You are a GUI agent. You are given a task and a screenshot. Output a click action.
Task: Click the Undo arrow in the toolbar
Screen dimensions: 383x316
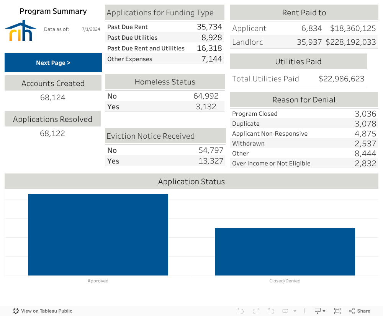tap(240, 311)
